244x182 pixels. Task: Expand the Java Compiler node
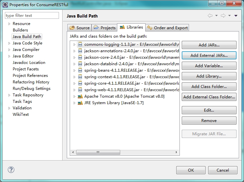(9, 50)
